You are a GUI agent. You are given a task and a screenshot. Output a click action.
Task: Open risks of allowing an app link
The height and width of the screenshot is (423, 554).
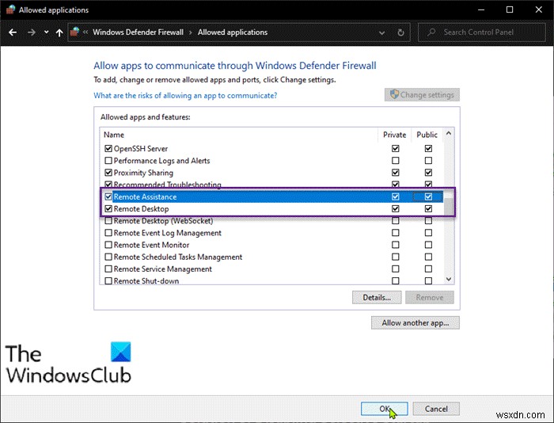point(185,96)
